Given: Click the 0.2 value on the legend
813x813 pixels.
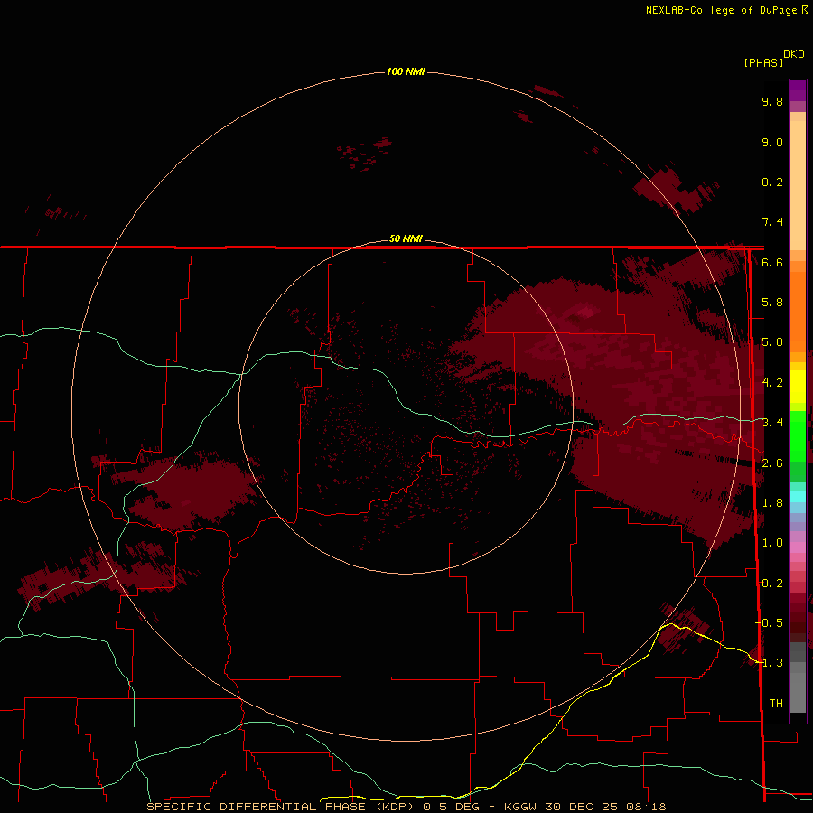Looking at the screenshot, I should pyautogui.click(x=772, y=584).
